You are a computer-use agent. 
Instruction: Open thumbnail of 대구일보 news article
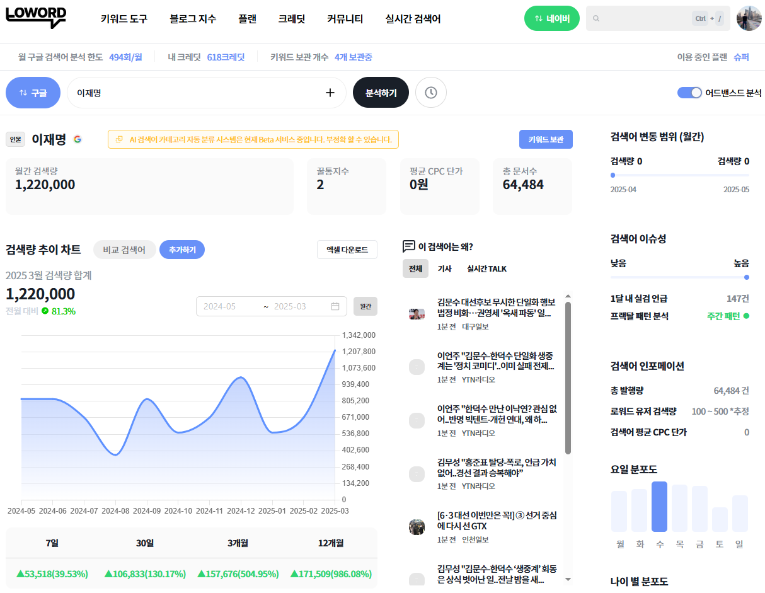tap(417, 314)
